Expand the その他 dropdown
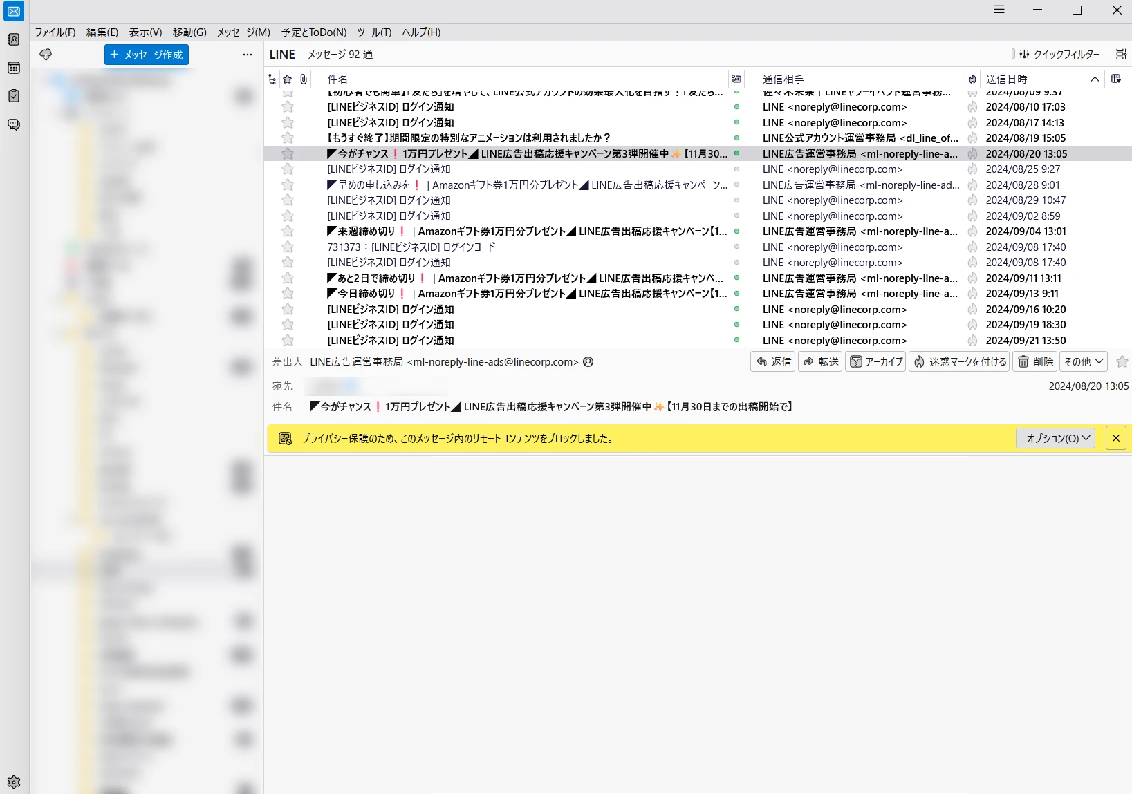The image size is (1132, 794). [1084, 361]
